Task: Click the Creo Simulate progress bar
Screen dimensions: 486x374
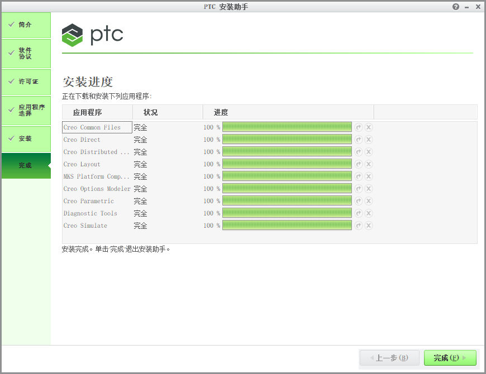Action: (x=287, y=225)
